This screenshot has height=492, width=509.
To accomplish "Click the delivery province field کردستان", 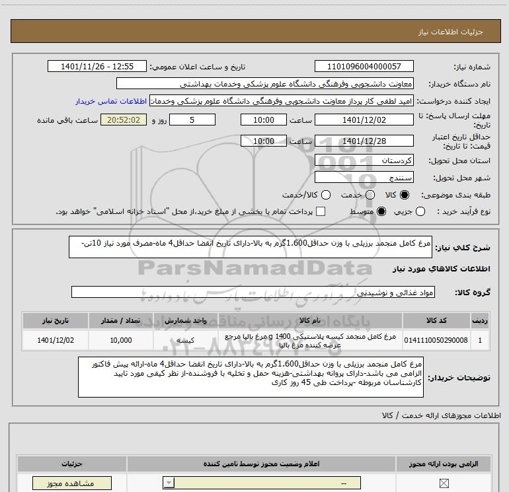I will tap(364, 160).
